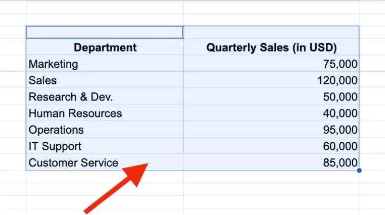Select the Research & Dev. cell
The width and height of the screenshot is (385, 215).
105,97
